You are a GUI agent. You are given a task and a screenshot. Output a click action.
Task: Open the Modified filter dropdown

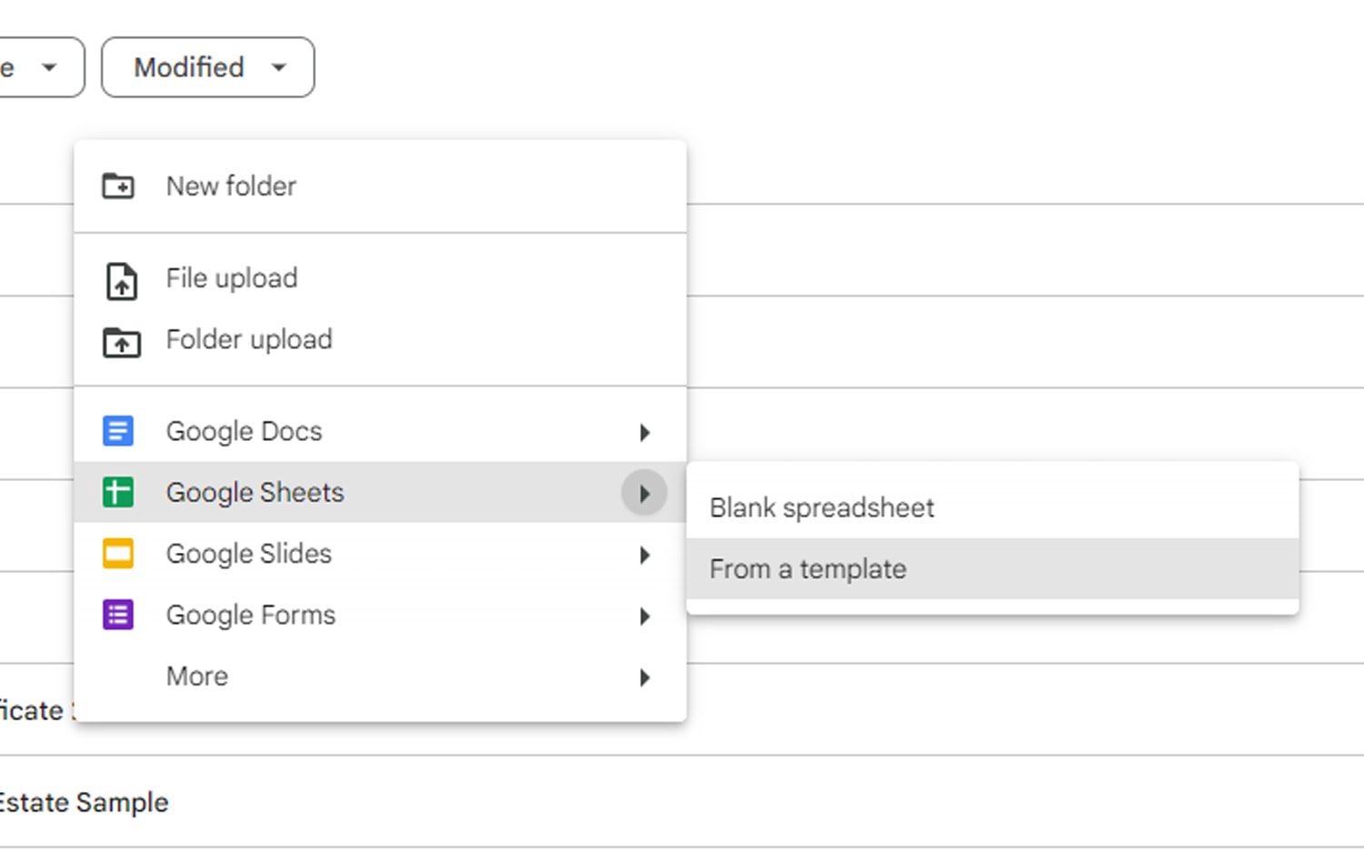pos(208,67)
